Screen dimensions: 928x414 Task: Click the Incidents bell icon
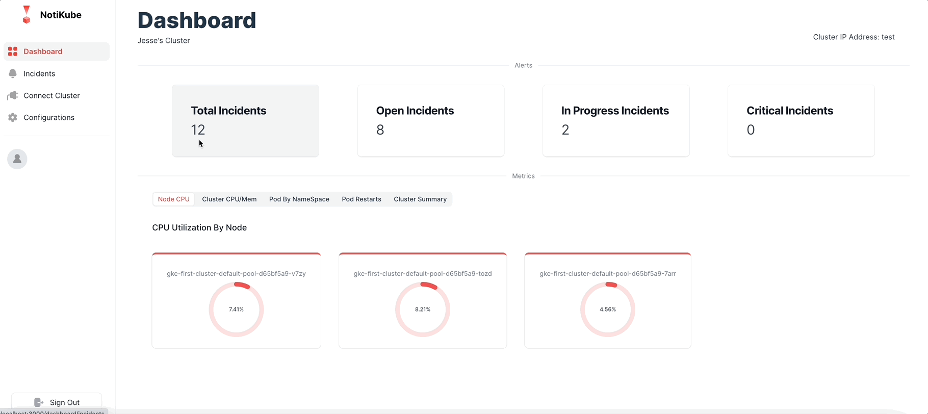pyautogui.click(x=13, y=73)
